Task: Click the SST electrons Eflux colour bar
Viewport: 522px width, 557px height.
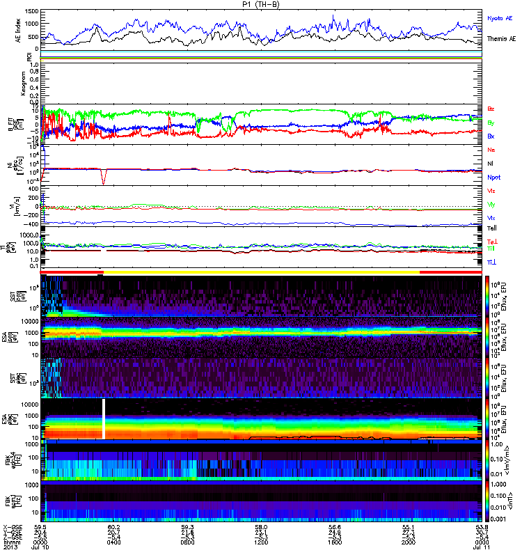Action: [488, 378]
